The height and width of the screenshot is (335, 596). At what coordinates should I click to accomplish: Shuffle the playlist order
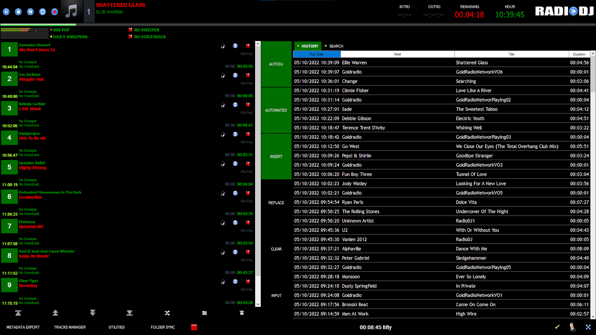(x=167, y=313)
